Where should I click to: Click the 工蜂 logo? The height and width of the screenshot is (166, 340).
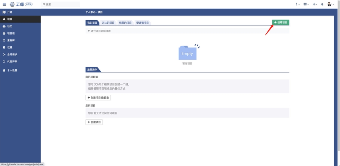17,4
